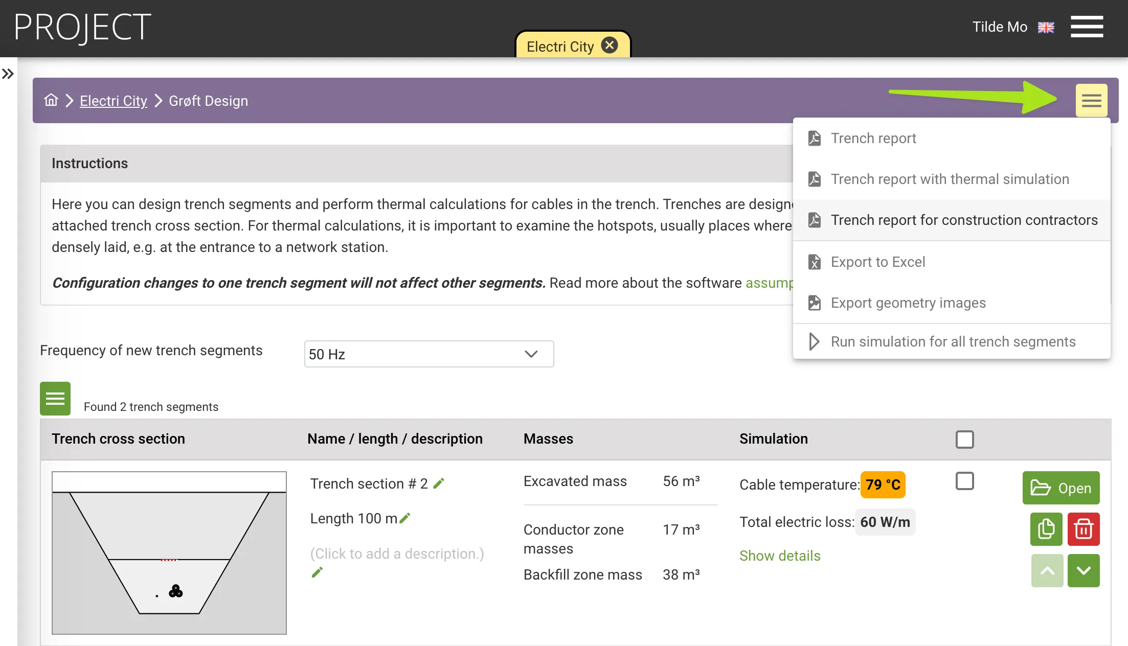Click the home icon in breadcrumb
Viewport: 1128px width, 646px height.
click(51, 100)
